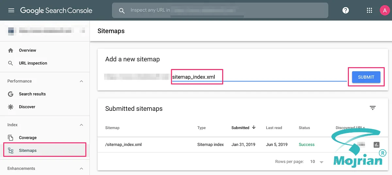Open bar chart icon for sitemap_index.xml row
The width and height of the screenshot is (392, 175).
coord(376,144)
